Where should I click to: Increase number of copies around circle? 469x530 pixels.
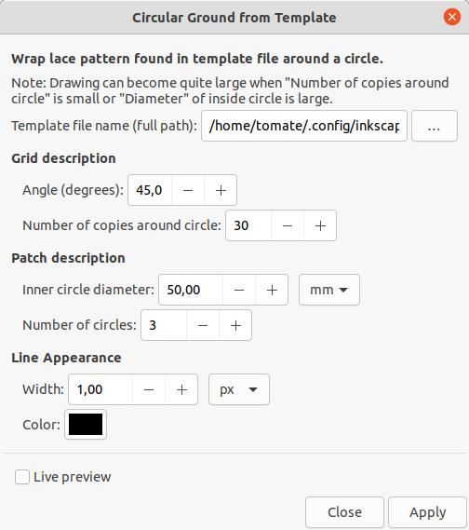tap(320, 225)
